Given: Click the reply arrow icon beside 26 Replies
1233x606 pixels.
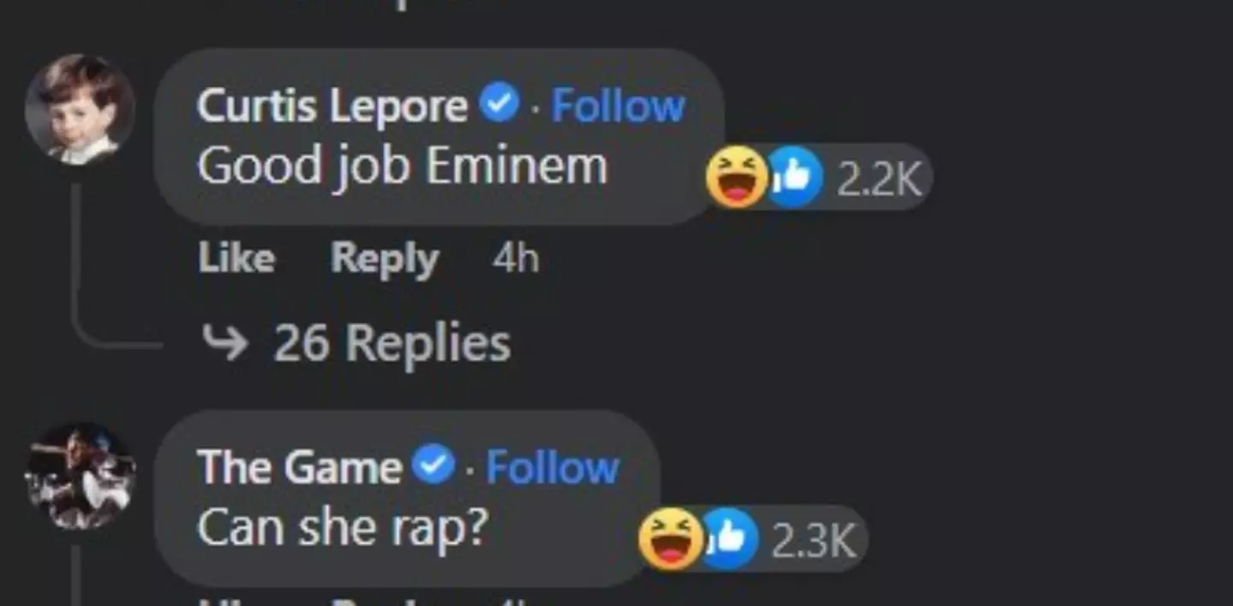Looking at the screenshot, I should coord(224,344).
